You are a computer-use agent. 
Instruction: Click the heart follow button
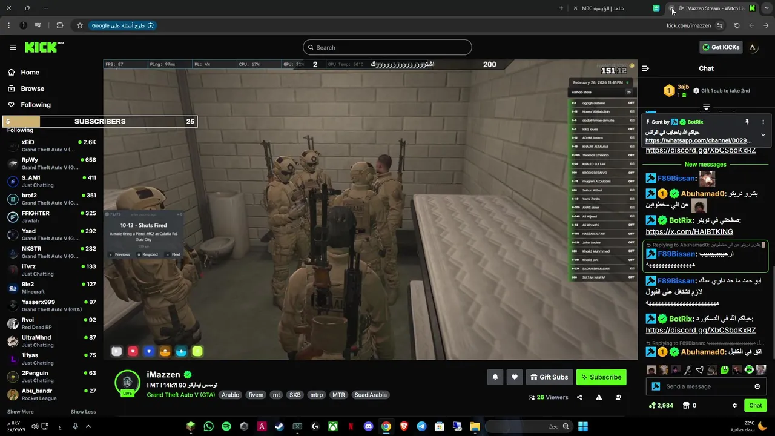[514, 377]
